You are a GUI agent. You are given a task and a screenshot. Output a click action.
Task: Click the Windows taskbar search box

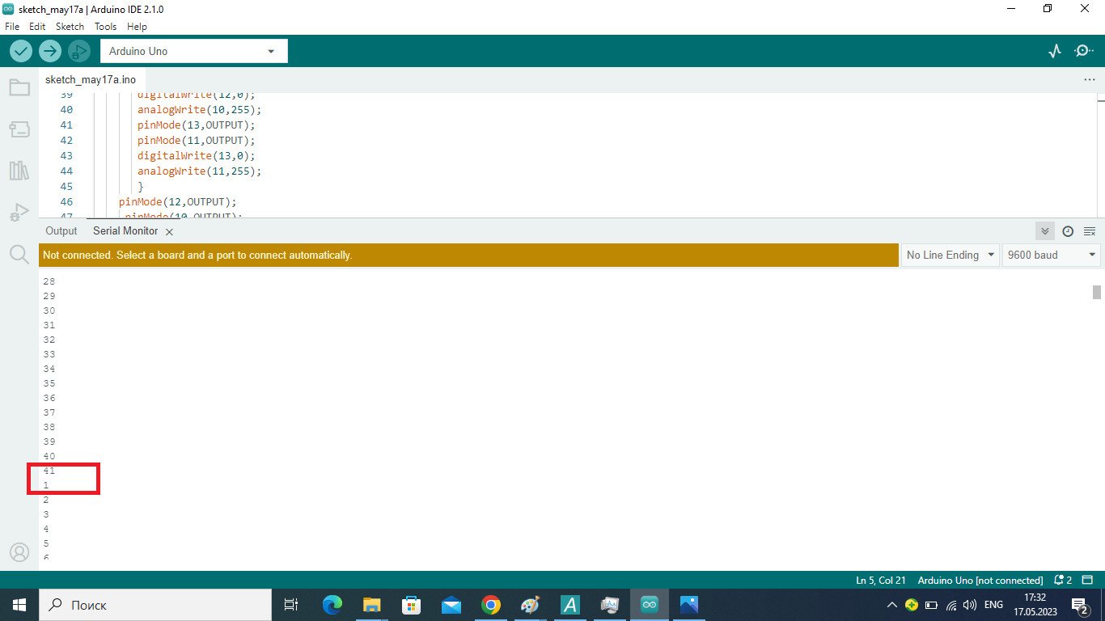pyautogui.click(x=155, y=605)
